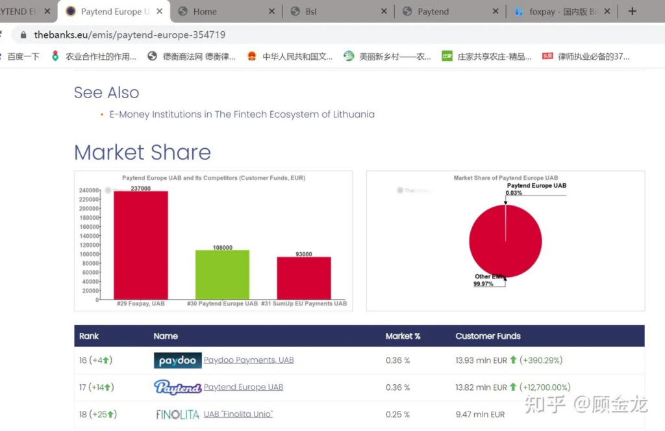Screen dimensions: 665x431
Task: Click the FINOLITA logo
Action: pyautogui.click(x=177, y=415)
